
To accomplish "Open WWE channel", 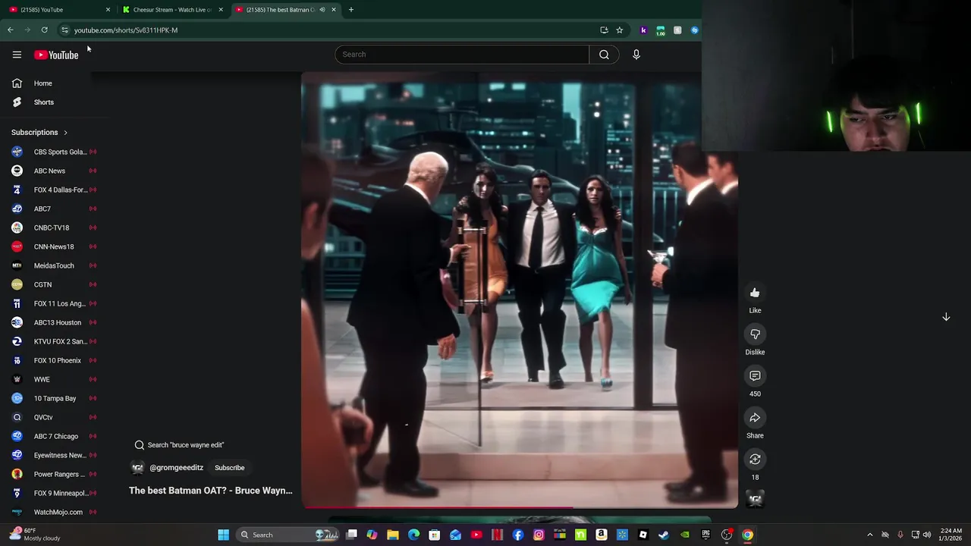I will [x=53, y=379].
